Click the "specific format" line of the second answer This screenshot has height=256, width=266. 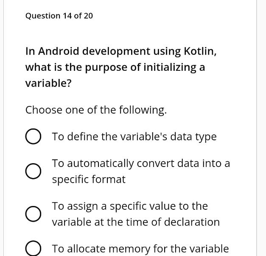coord(89,179)
